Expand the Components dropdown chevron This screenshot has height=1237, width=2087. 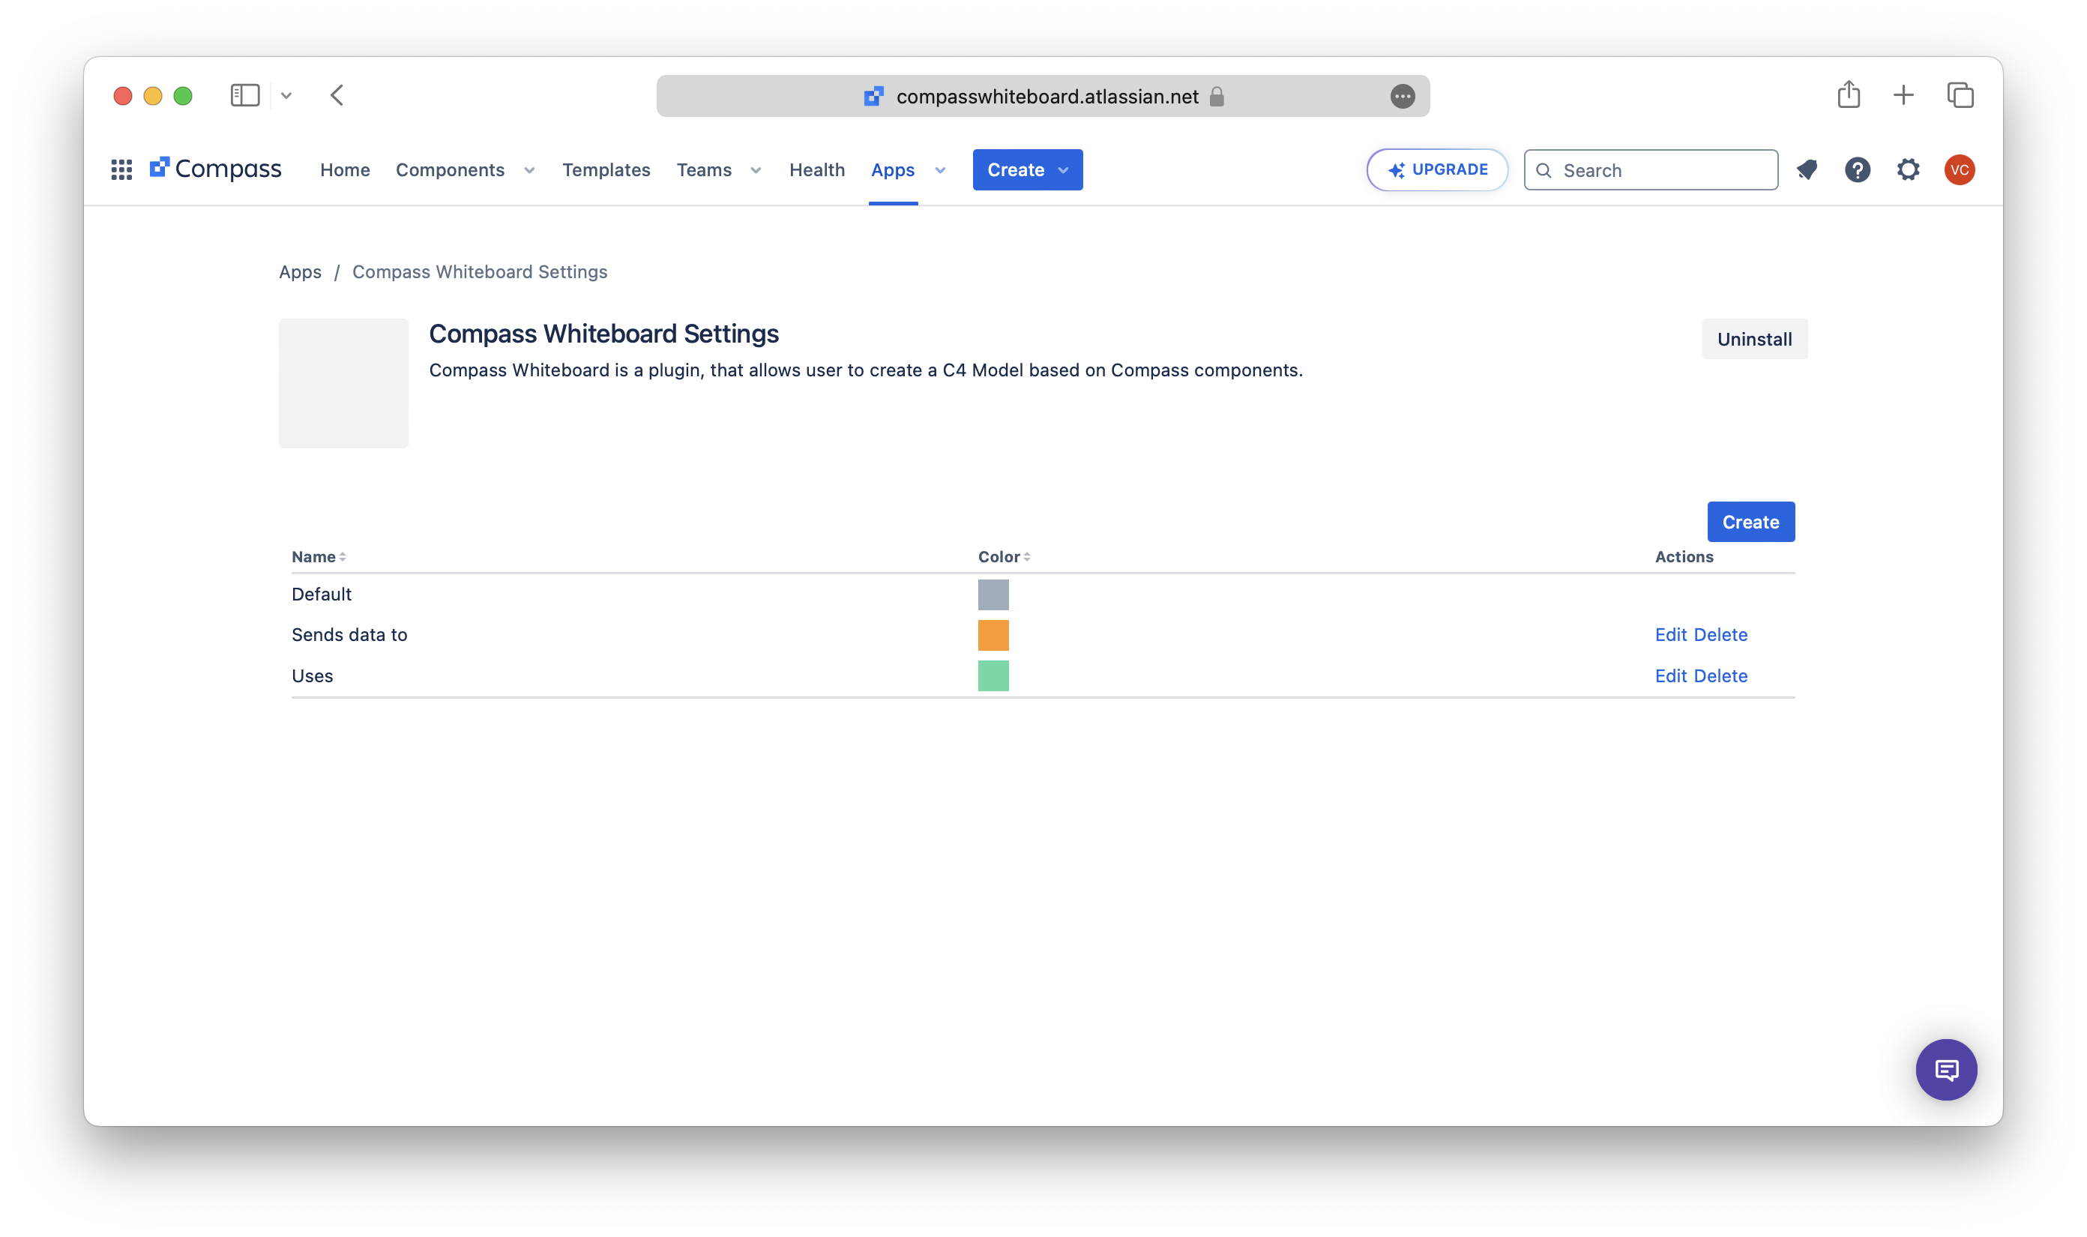point(529,171)
